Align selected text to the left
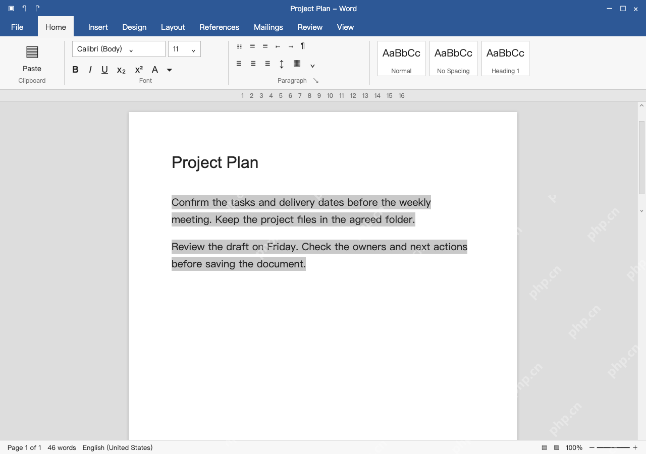This screenshot has width=646, height=454. [x=239, y=64]
